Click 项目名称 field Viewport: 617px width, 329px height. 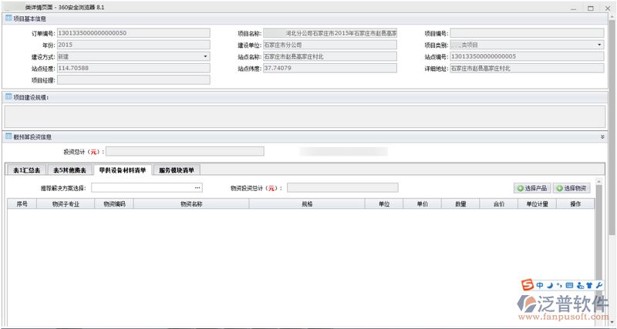pos(330,33)
